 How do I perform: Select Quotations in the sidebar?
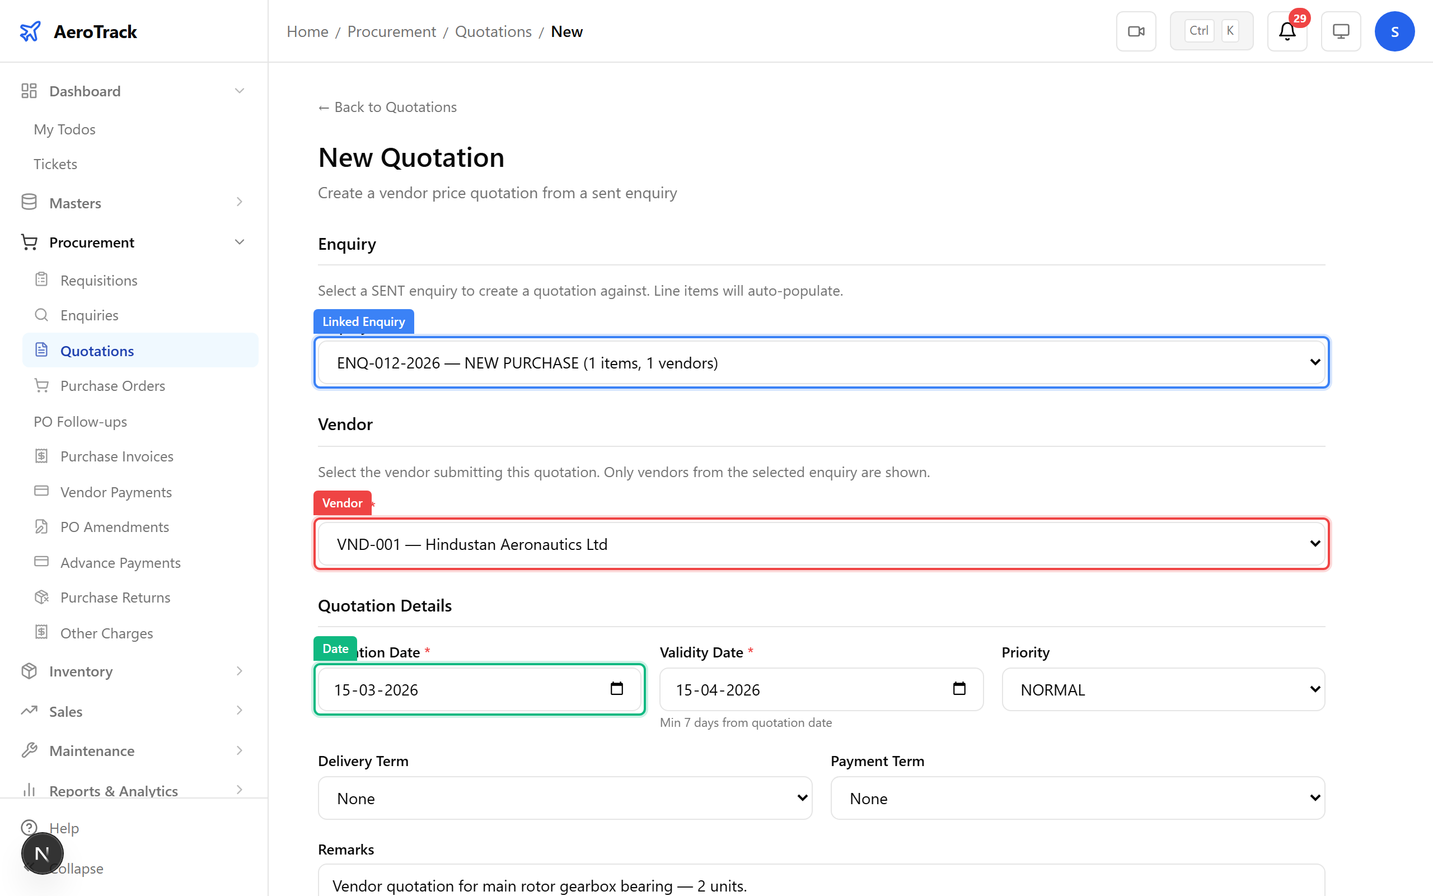pyautogui.click(x=97, y=350)
